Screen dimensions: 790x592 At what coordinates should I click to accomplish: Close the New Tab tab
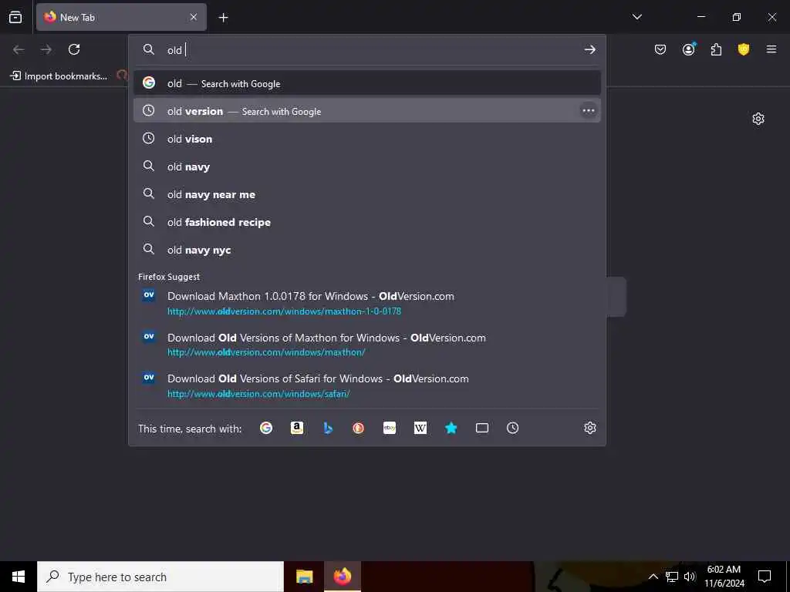[x=194, y=17]
